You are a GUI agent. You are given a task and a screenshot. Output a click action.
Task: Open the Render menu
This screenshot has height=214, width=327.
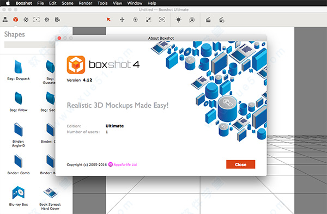pyautogui.click(x=86, y=3)
